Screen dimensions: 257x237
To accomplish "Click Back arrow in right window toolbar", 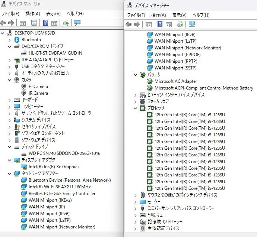I will [128, 25].
